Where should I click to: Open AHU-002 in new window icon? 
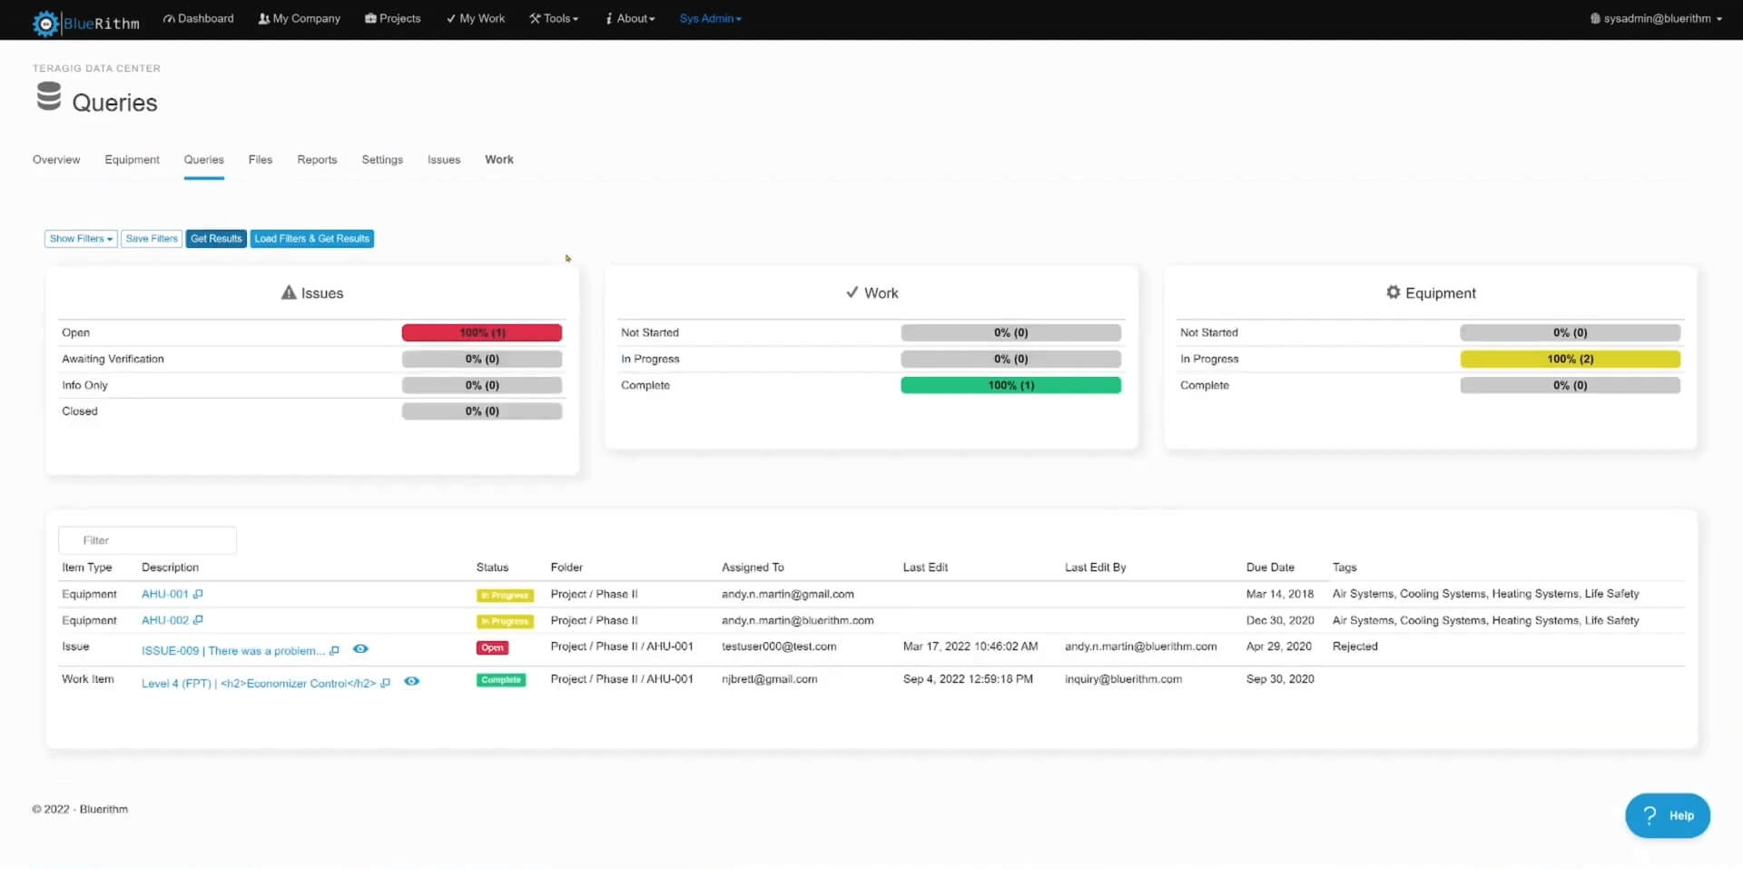tap(198, 620)
